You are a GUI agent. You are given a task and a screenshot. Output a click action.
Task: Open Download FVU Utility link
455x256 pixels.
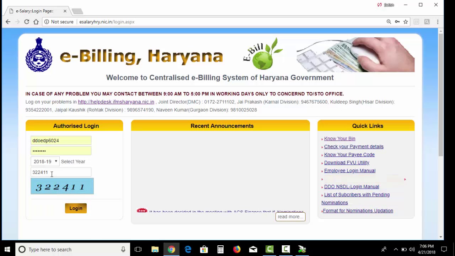(x=347, y=162)
